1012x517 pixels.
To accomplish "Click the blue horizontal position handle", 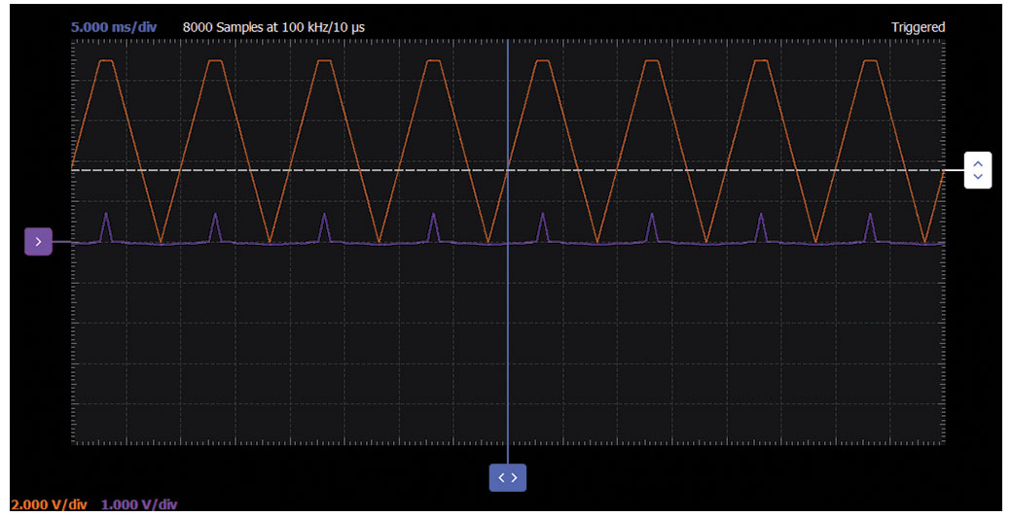I will point(507,477).
